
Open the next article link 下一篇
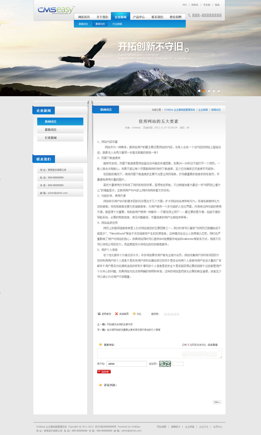pos(134,330)
